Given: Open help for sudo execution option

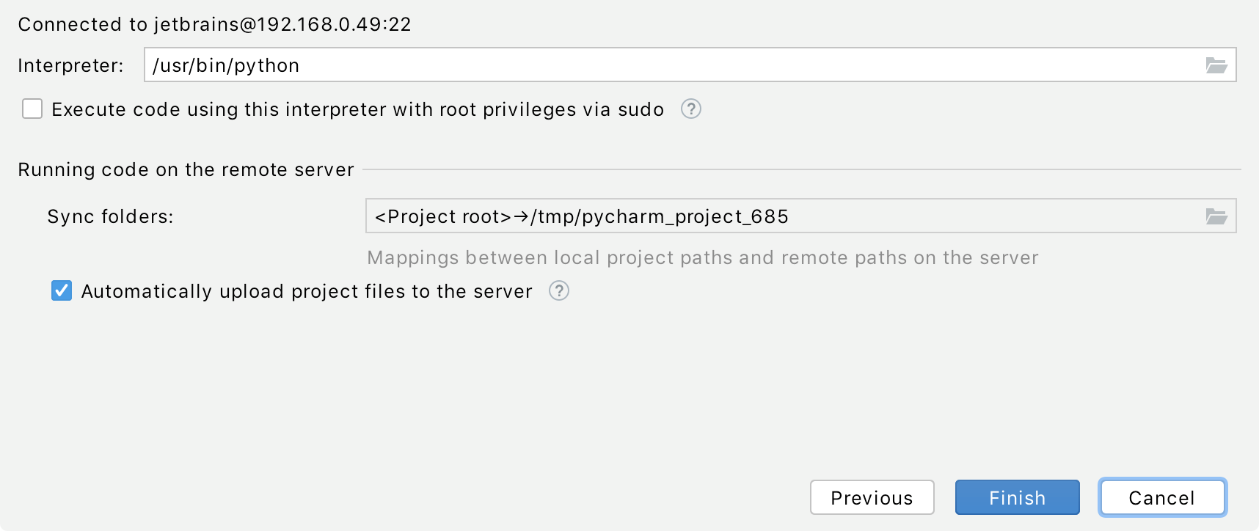Looking at the screenshot, I should (690, 109).
